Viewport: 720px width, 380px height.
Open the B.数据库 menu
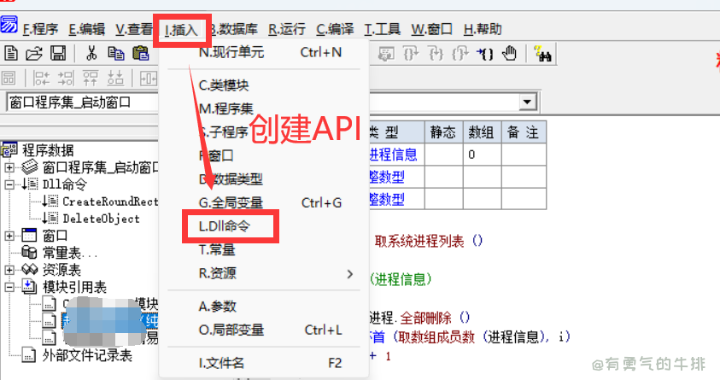pos(234,30)
